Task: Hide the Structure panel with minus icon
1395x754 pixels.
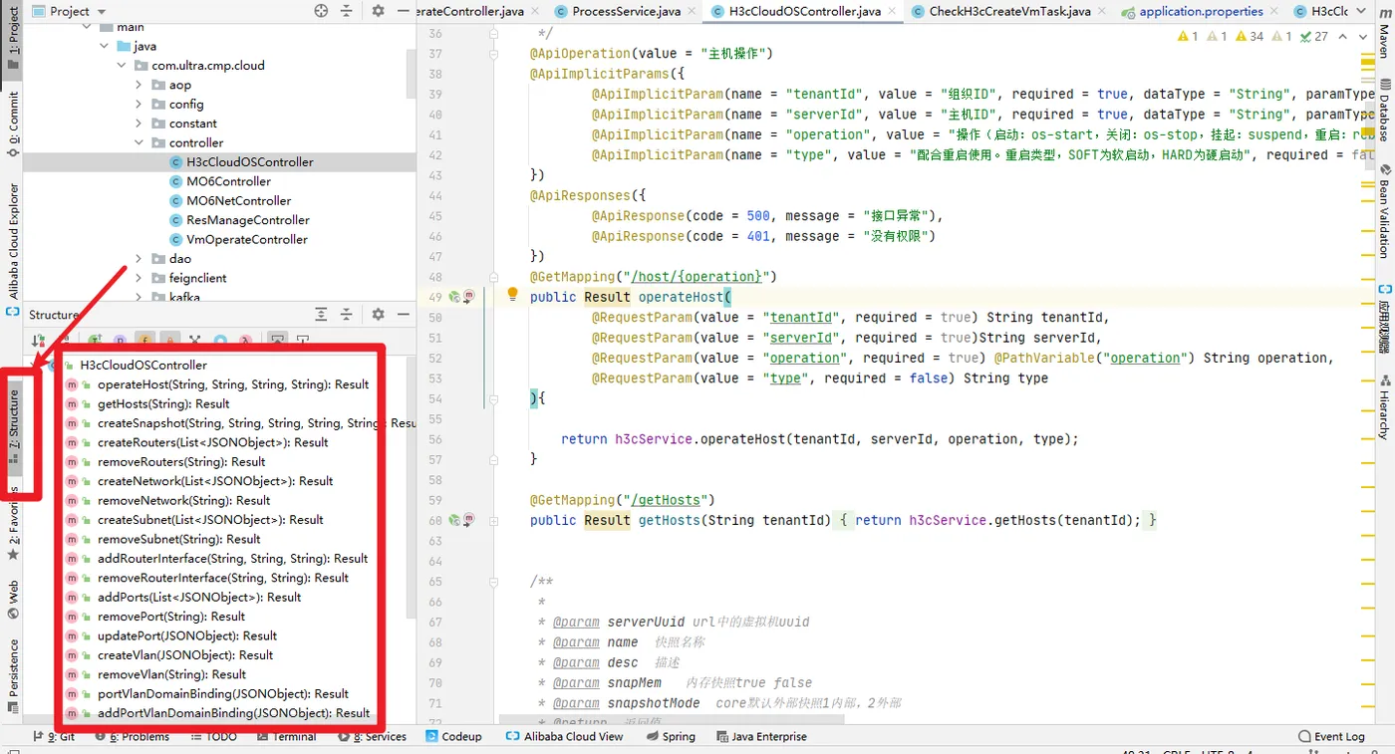Action: 404,314
